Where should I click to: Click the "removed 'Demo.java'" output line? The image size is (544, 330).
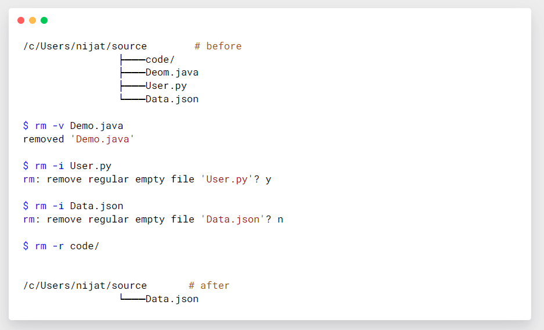tap(78, 139)
